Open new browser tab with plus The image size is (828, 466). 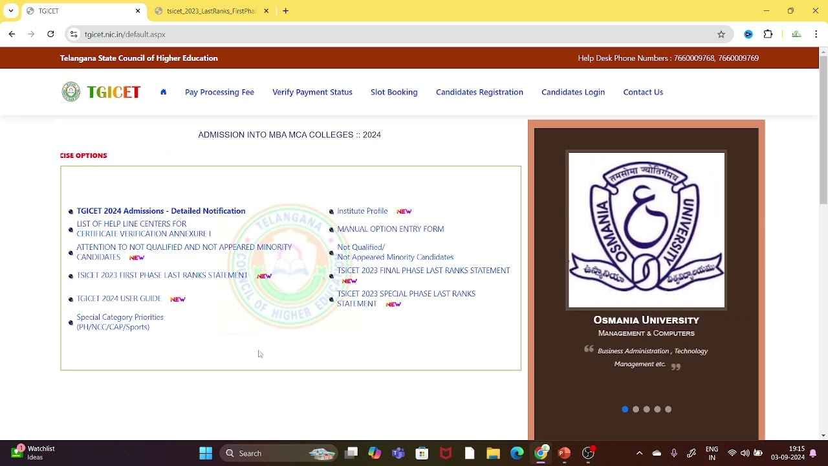[x=286, y=11]
